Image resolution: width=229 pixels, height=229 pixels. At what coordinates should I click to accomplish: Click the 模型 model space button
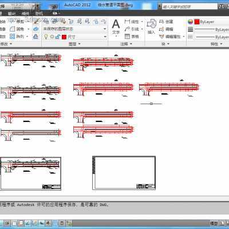click(x=214, y=223)
